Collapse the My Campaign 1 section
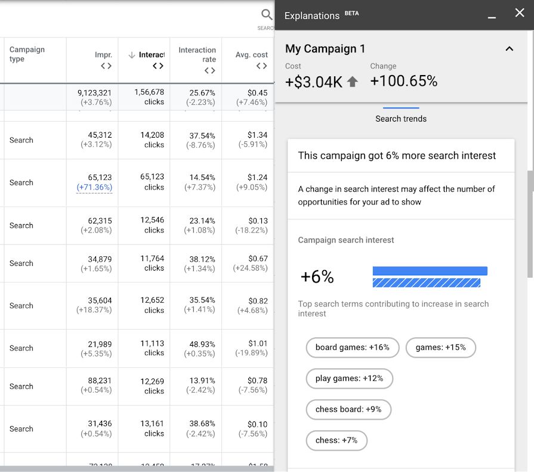The image size is (534, 472). click(509, 49)
